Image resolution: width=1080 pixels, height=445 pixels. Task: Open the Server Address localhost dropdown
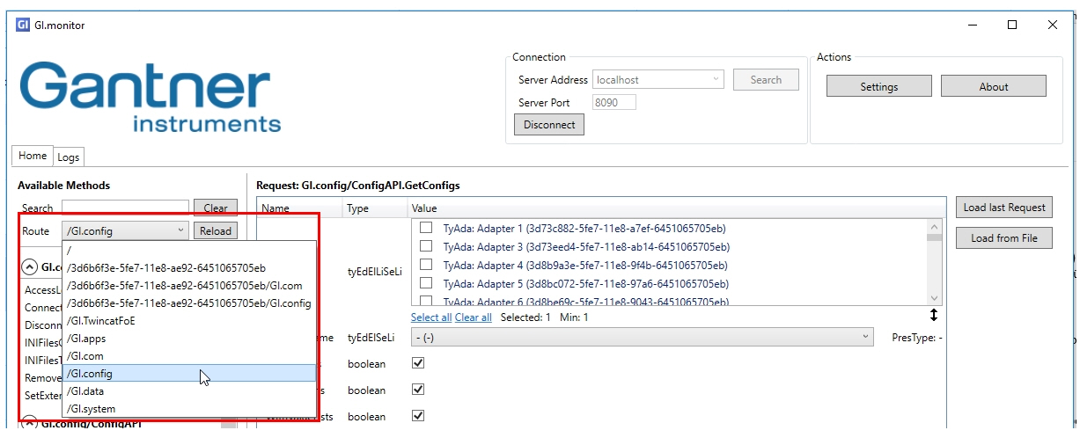pyautogui.click(x=658, y=80)
